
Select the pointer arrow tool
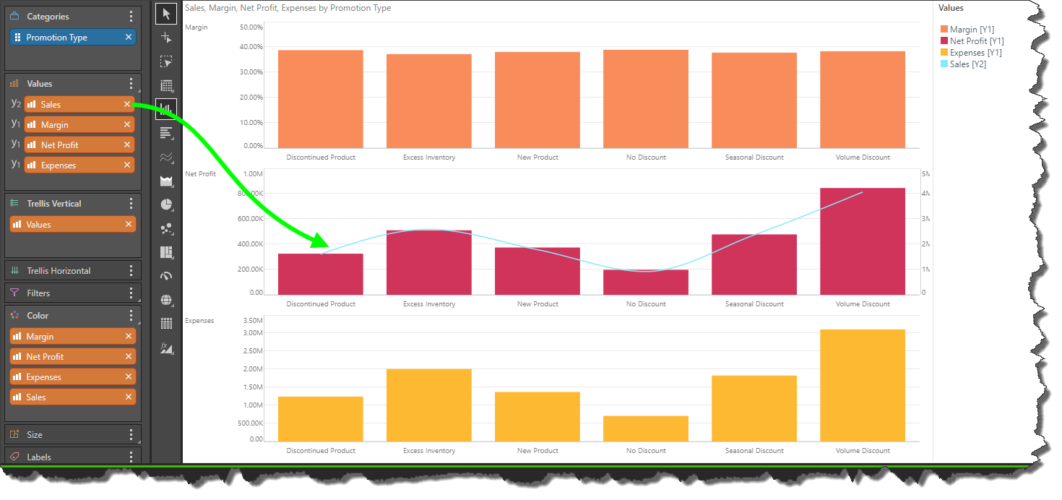166,14
